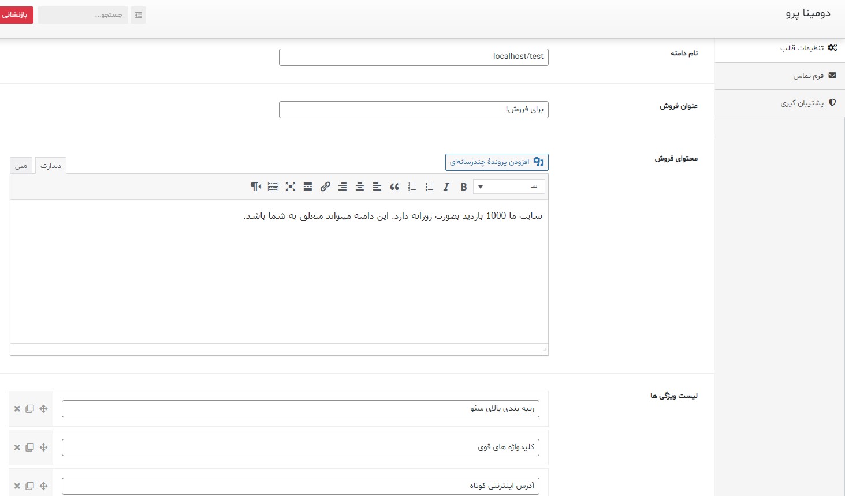Switch to the دیداری visual tab
This screenshot has height=496, width=845.
click(51, 166)
